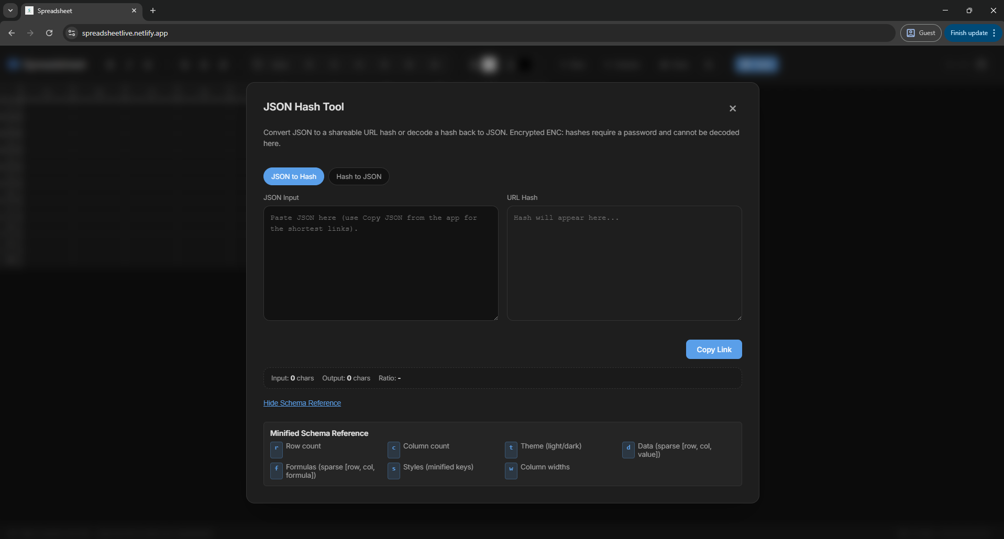Click the 'w' schema key badge
This screenshot has width=1004, height=539.
[x=511, y=471]
